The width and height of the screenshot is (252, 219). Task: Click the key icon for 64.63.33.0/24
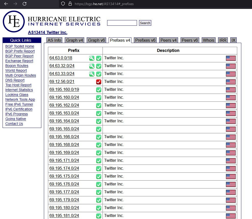92,74
